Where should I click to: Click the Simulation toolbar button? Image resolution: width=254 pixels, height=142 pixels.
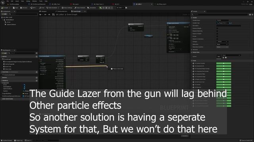92,8
